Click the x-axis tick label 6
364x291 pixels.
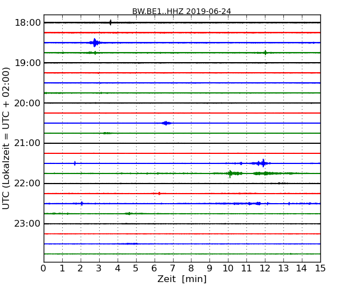[154, 269]
